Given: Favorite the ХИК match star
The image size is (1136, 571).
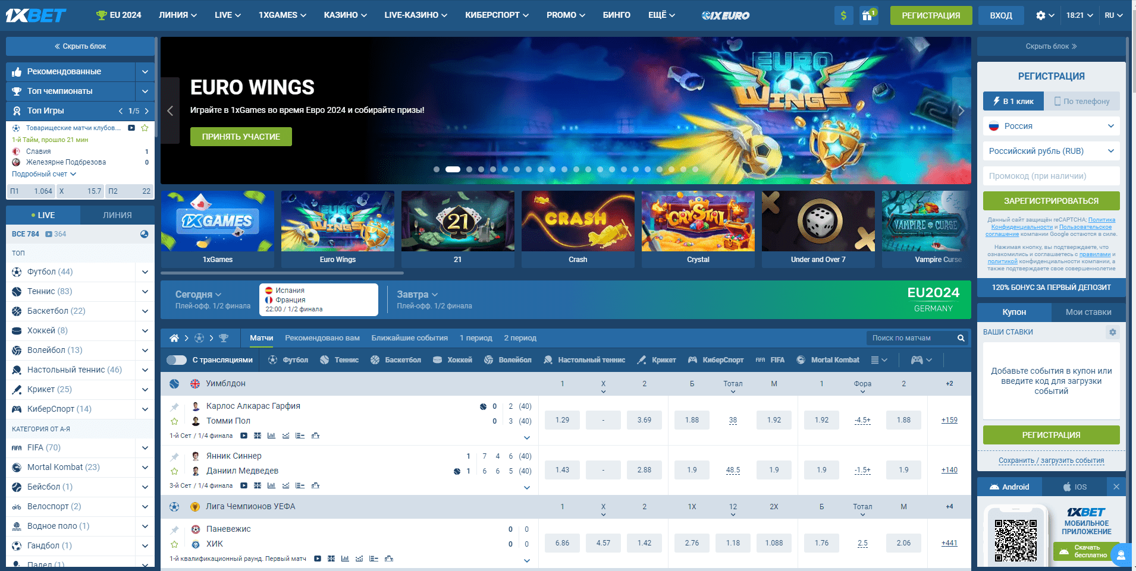Looking at the screenshot, I should tap(174, 544).
